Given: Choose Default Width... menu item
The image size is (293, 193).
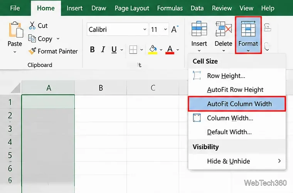Looking at the screenshot, I should pos(237,132).
